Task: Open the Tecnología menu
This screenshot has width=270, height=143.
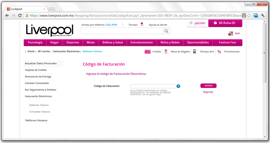Action: pyautogui.click(x=35, y=42)
